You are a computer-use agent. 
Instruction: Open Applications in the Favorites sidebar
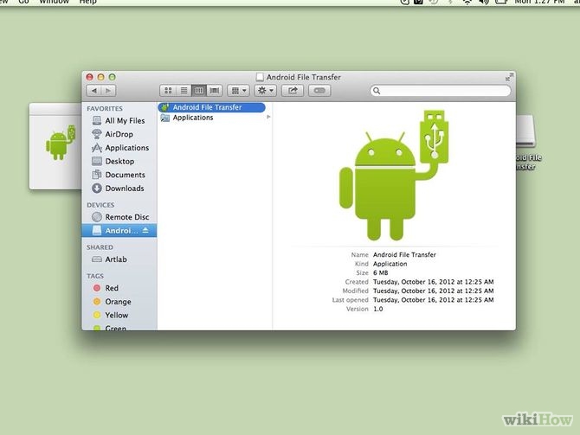point(120,148)
